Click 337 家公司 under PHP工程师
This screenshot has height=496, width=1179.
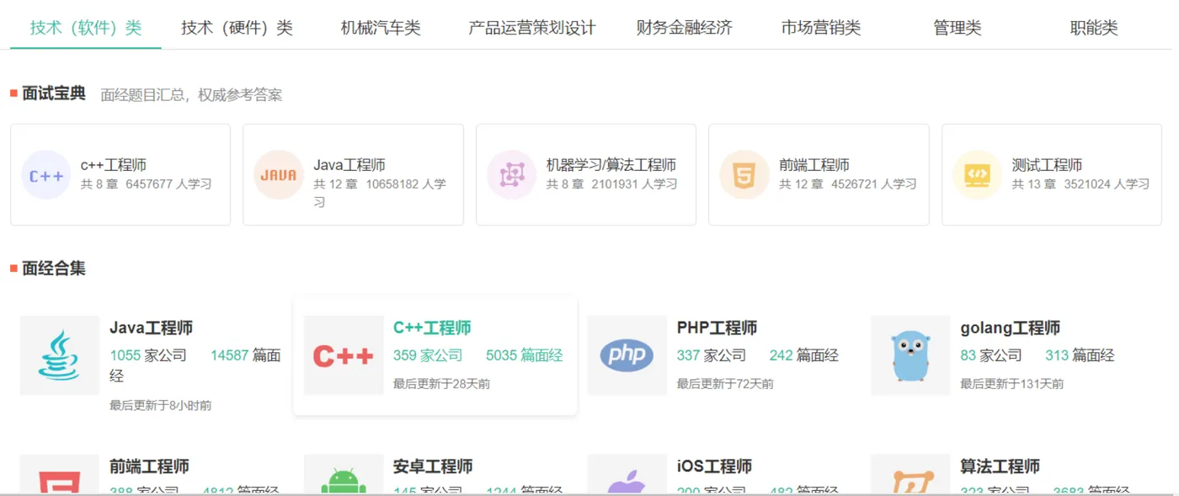tap(712, 355)
